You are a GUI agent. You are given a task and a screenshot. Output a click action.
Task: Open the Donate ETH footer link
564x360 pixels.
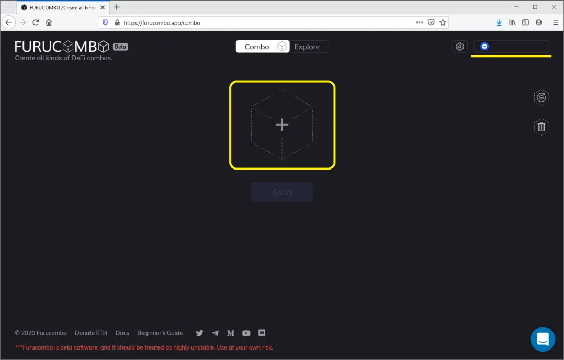click(x=91, y=333)
